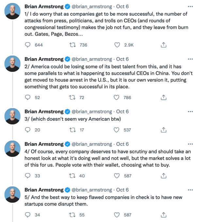Viewport: 198px width, 222px height.
Task: Share the 1/ tweet about CEO burnout
Action: tap(164, 45)
